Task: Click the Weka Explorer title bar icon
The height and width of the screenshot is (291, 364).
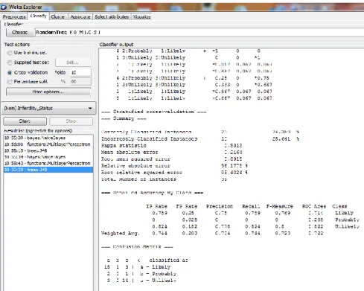Action: click(x=4, y=7)
